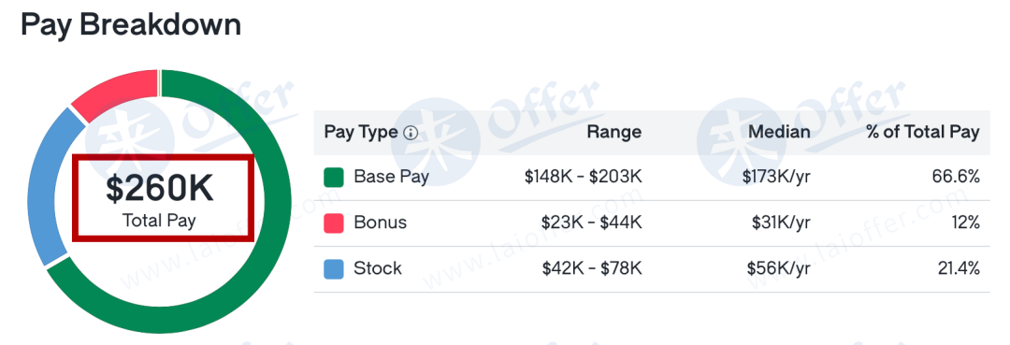Image resolution: width=1010 pixels, height=345 pixels.
Task: Click the Base Pay row label
Action: [x=392, y=177]
